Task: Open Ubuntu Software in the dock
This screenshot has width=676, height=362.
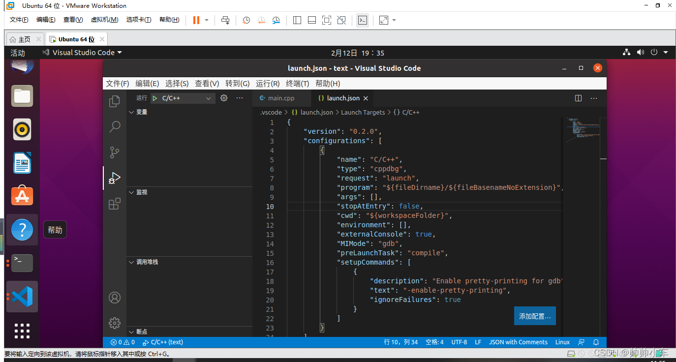Action: click(22, 196)
